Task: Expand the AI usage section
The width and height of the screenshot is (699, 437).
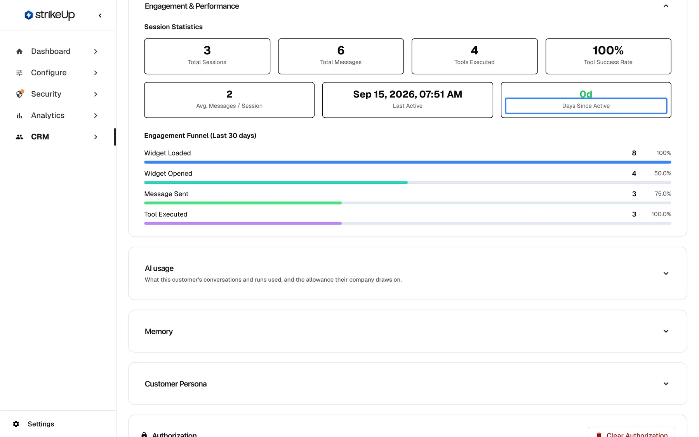Action: point(666,273)
